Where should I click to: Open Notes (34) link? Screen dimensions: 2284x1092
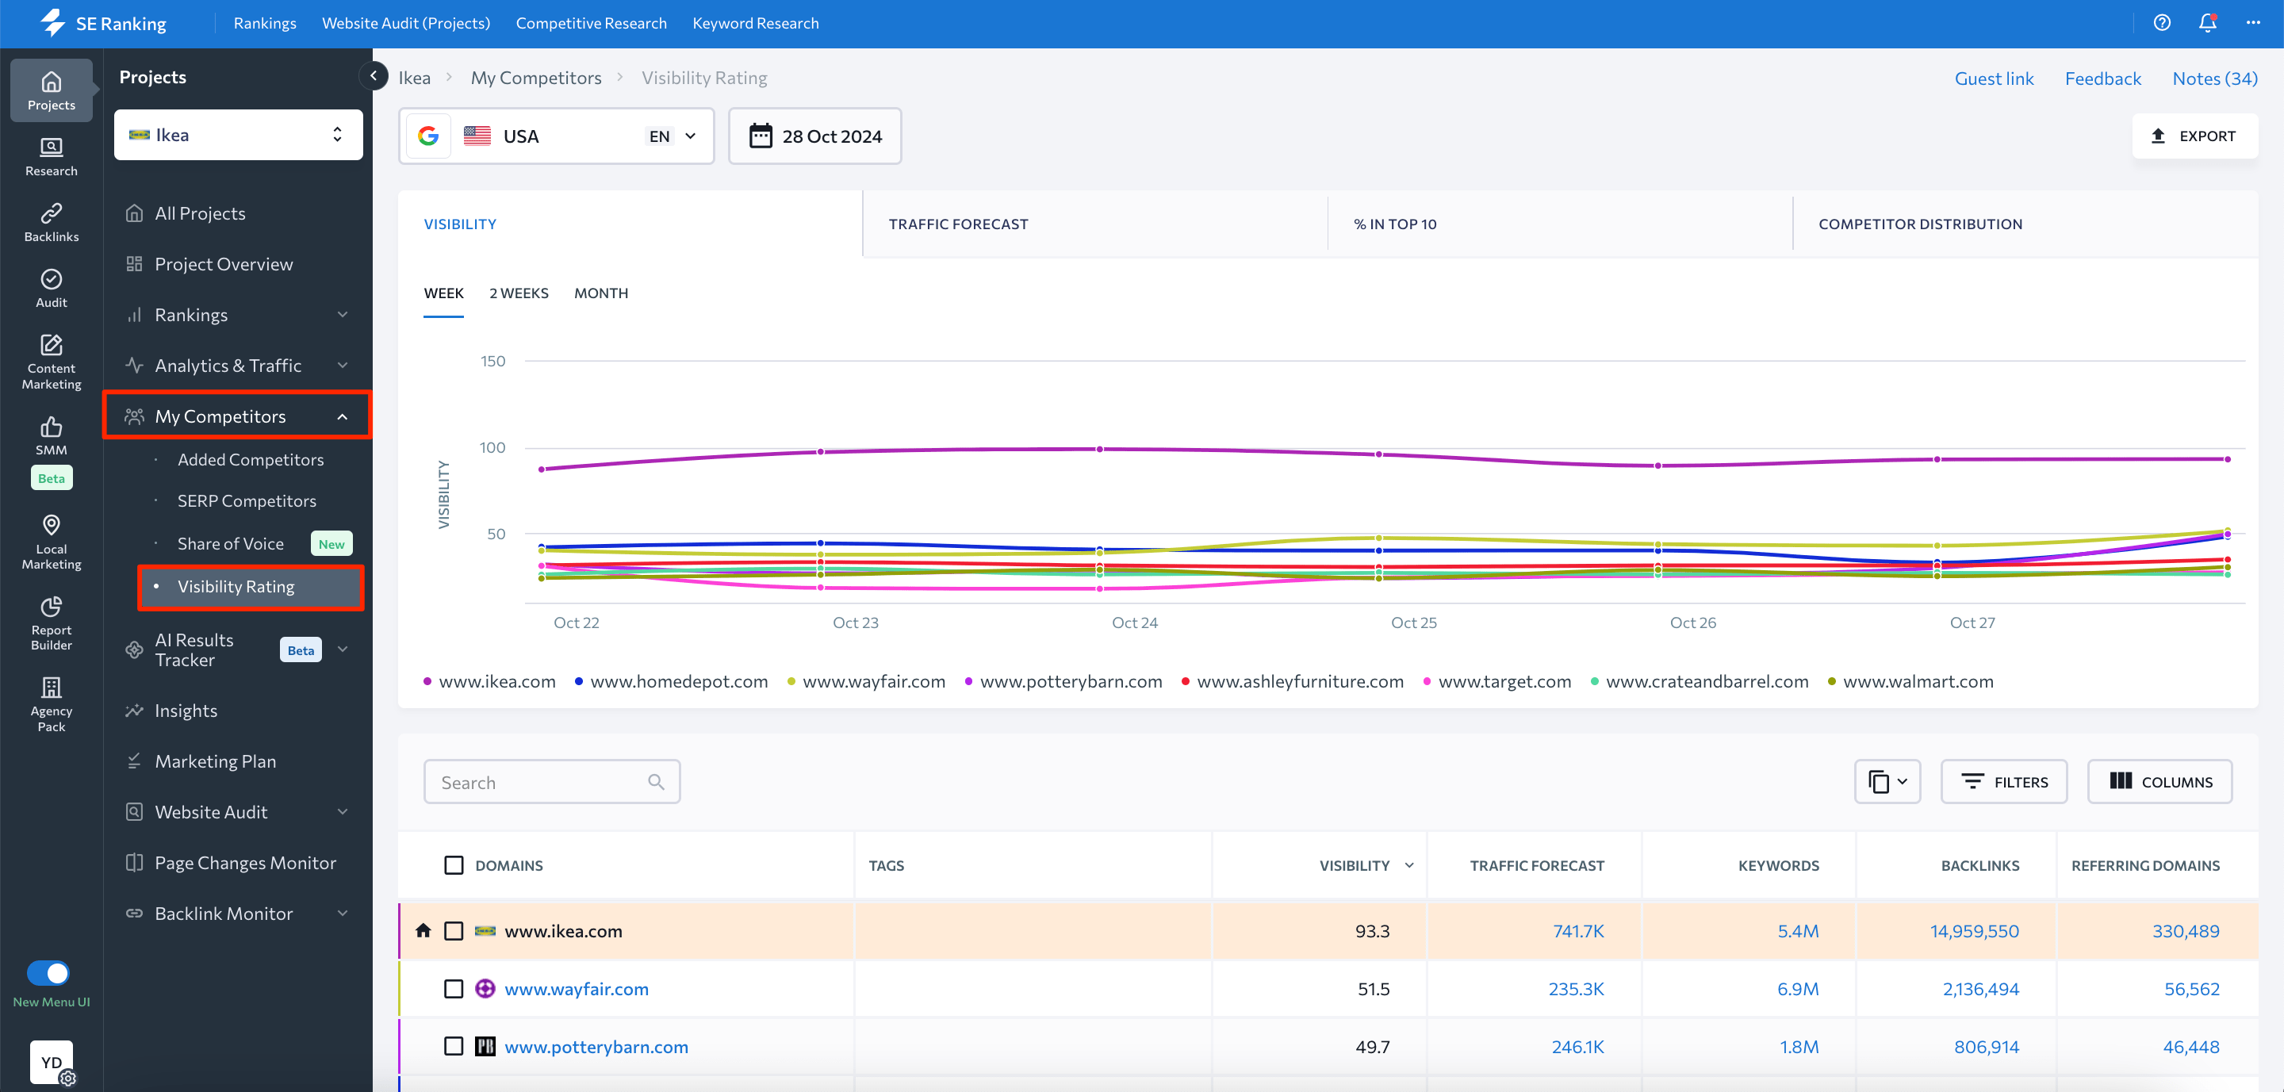(x=2215, y=78)
